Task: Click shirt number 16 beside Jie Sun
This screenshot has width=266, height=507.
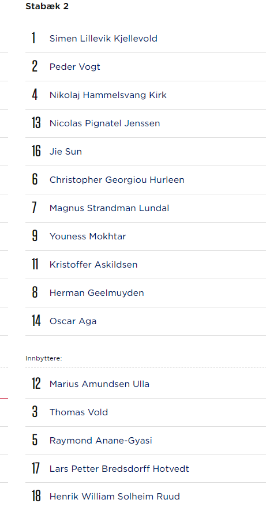Action: (36, 151)
